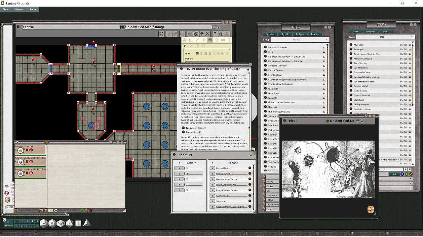Click GP currency amount field
The width and height of the screenshot is (423, 237).
(179, 174)
